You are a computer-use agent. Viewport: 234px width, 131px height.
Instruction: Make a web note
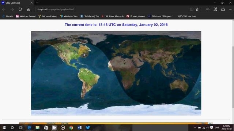coord(215,9)
